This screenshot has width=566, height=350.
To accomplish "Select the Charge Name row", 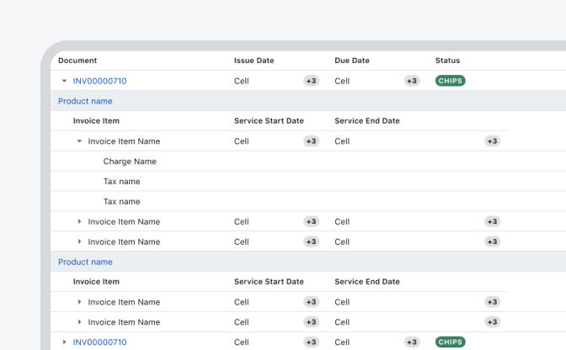I will pos(130,162).
